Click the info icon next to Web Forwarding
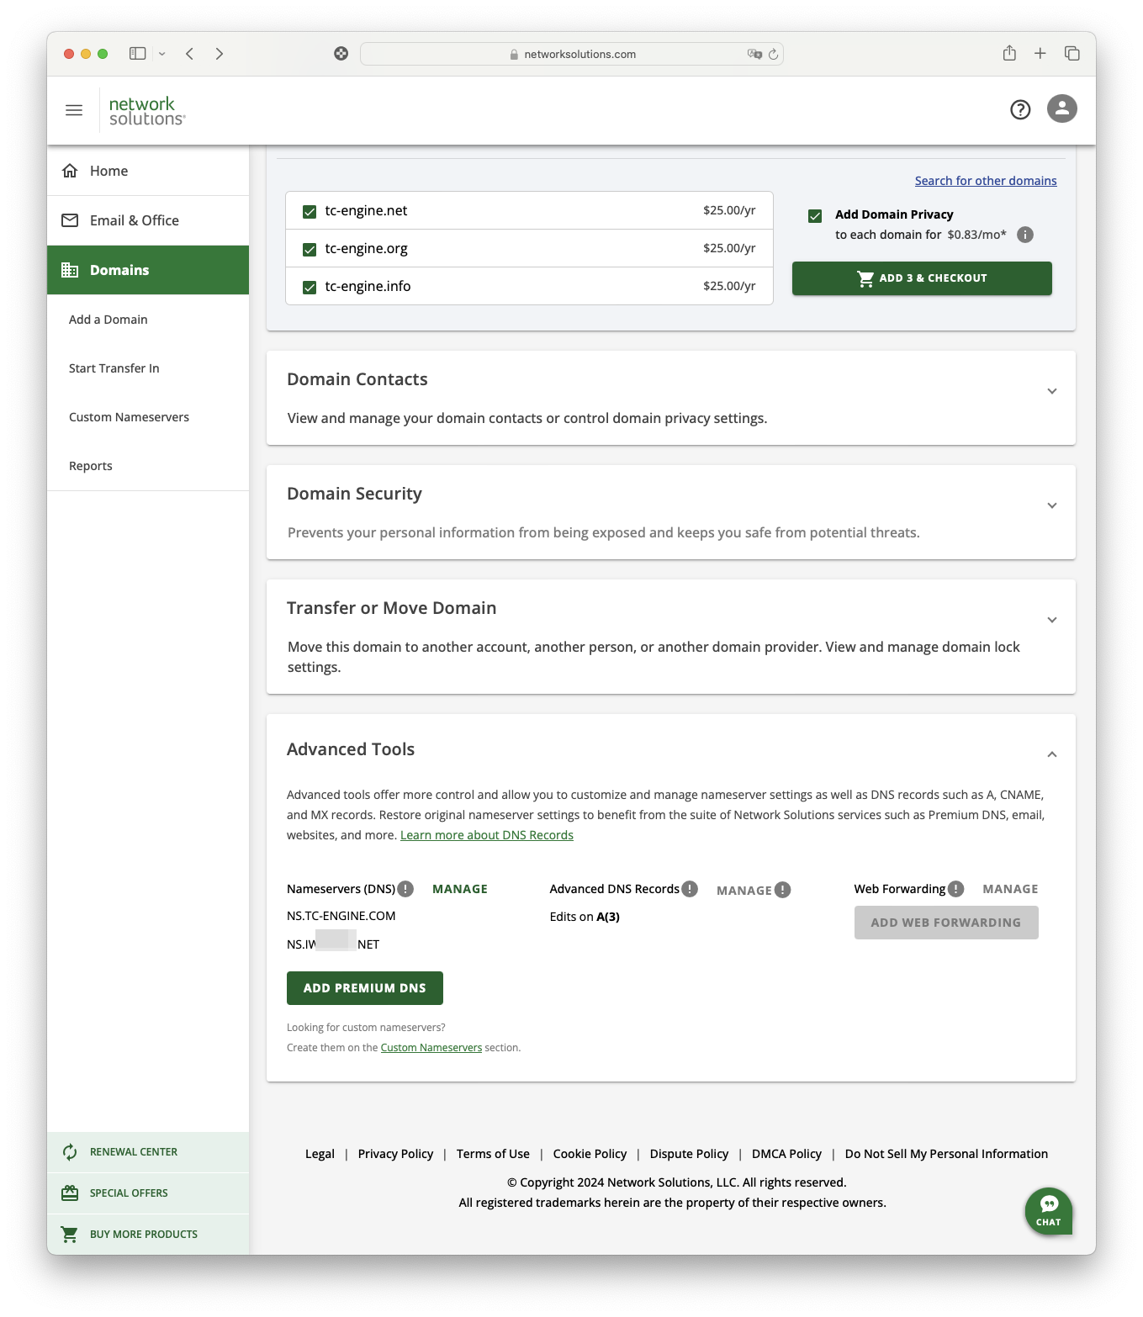The width and height of the screenshot is (1143, 1317). 955,889
